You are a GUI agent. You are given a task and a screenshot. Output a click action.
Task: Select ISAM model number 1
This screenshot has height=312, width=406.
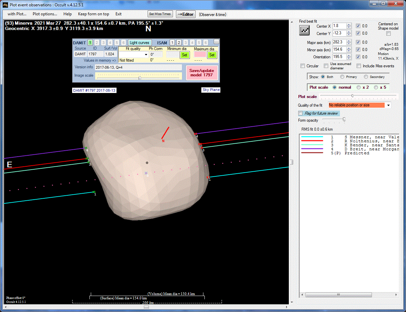[x=172, y=43]
